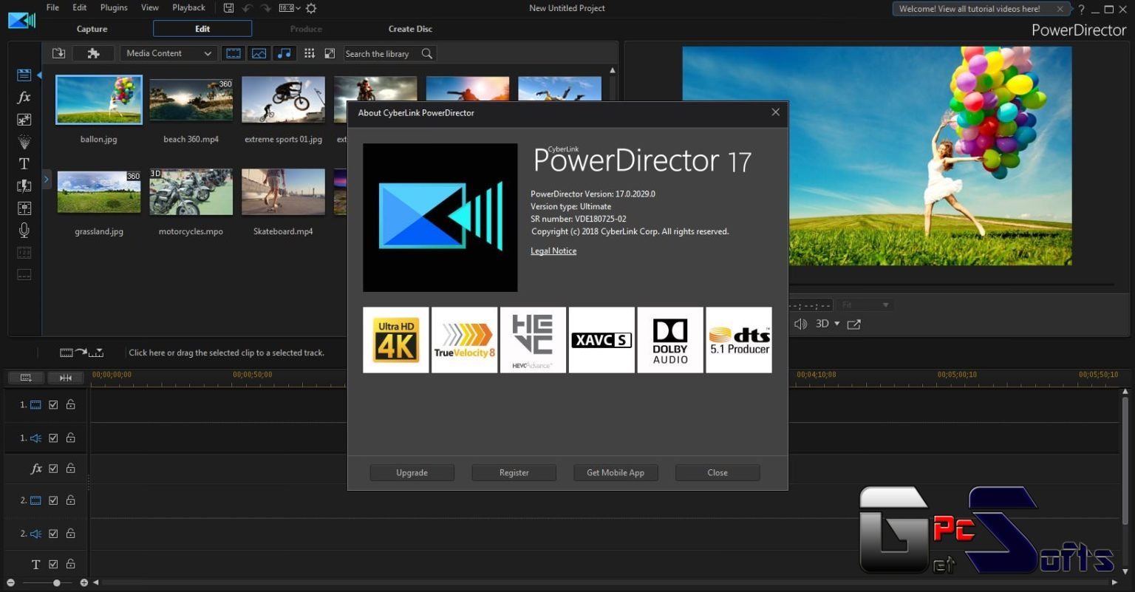Image resolution: width=1135 pixels, height=592 pixels.
Task: Open the preferences gear icon
Action: [311, 8]
